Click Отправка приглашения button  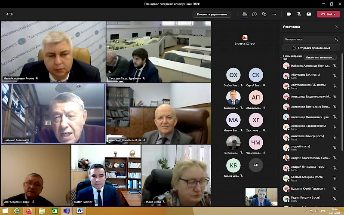(x=311, y=48)
